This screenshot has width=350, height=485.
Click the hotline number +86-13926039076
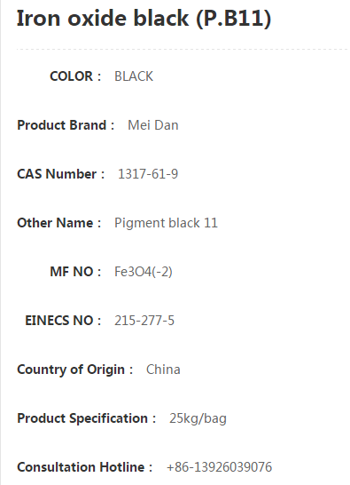point(219,467)
